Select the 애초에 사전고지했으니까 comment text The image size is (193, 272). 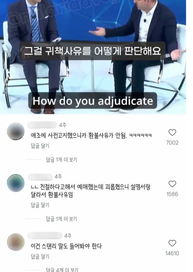[91, 135]
